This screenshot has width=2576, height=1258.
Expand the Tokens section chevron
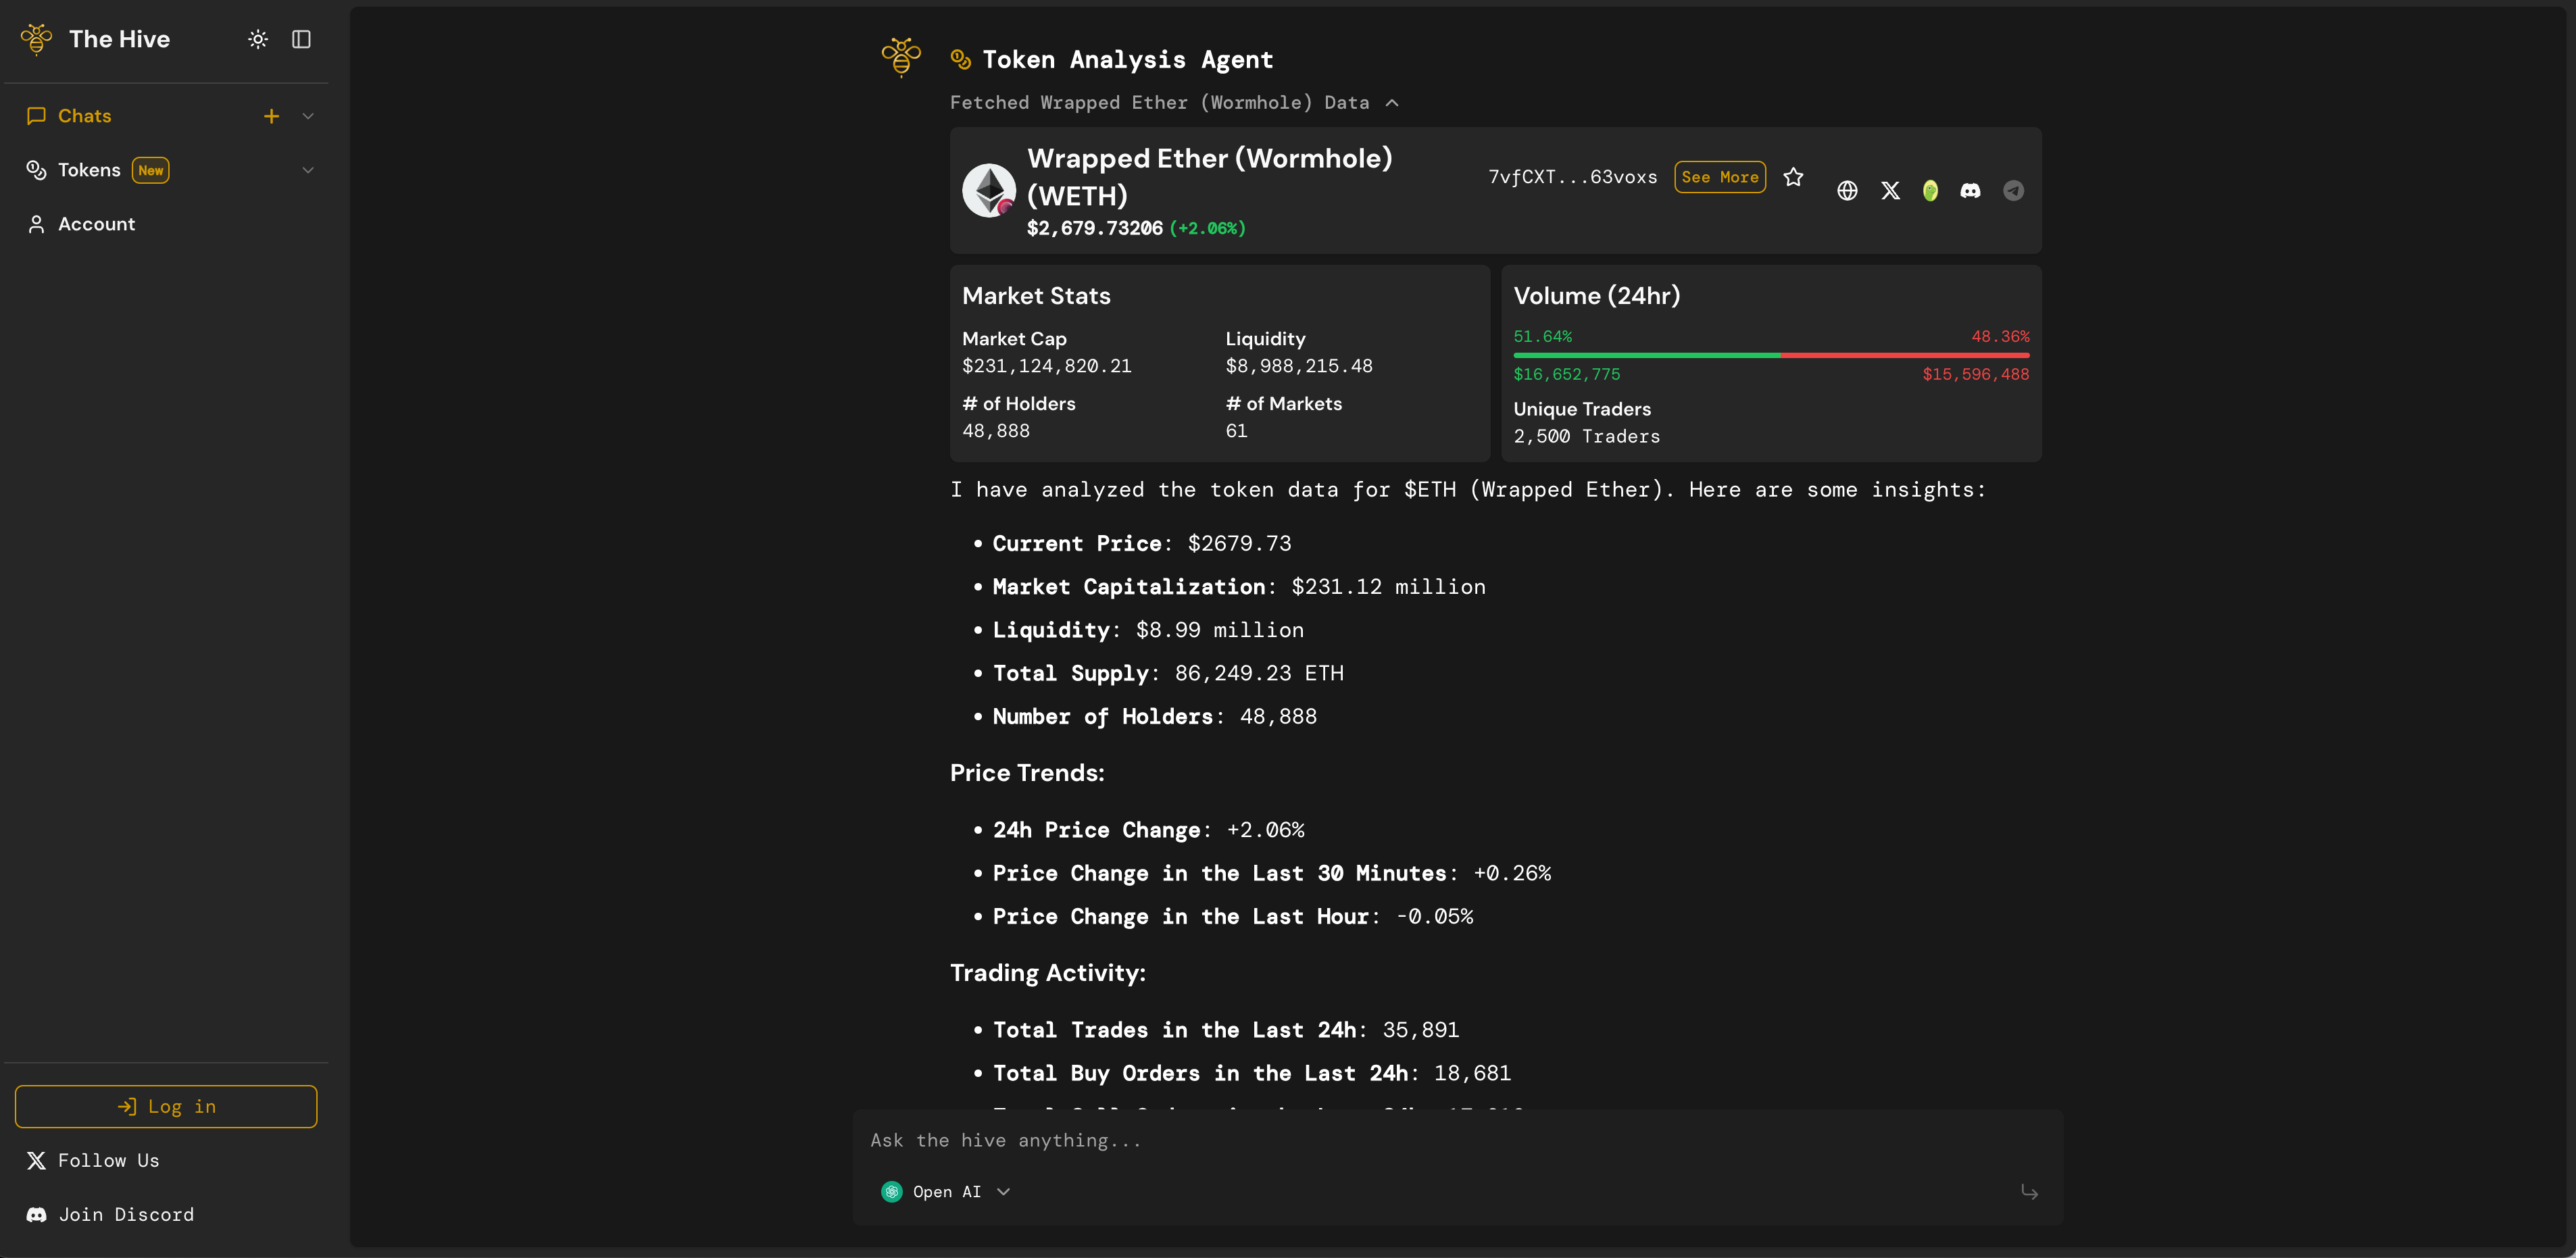pos(308,170)
